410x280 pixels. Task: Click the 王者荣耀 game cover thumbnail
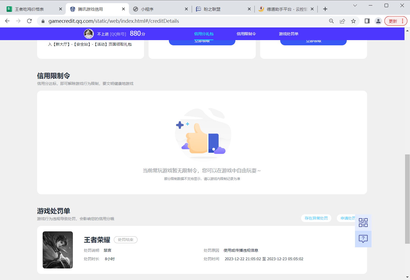(x=58, y=250)
